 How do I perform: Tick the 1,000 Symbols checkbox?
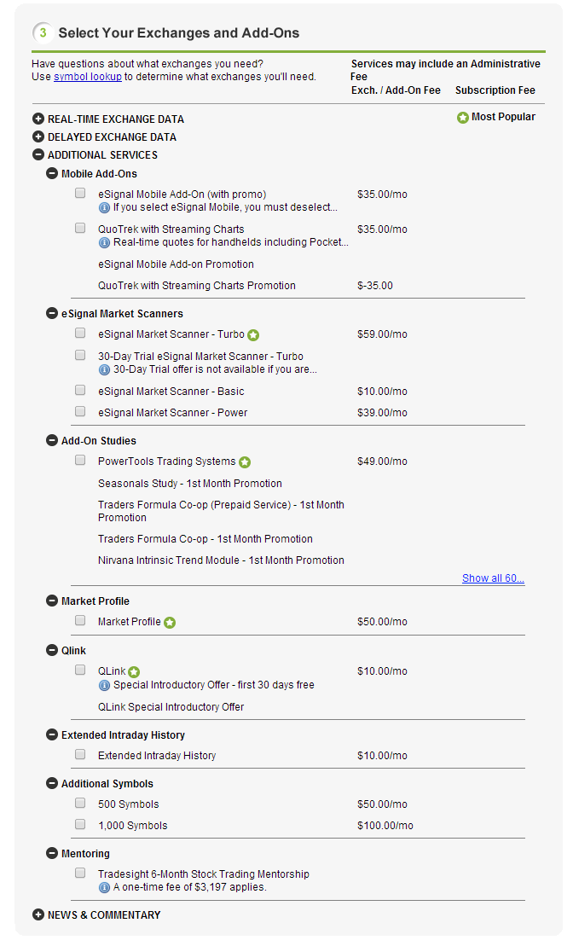coord(80,825)
